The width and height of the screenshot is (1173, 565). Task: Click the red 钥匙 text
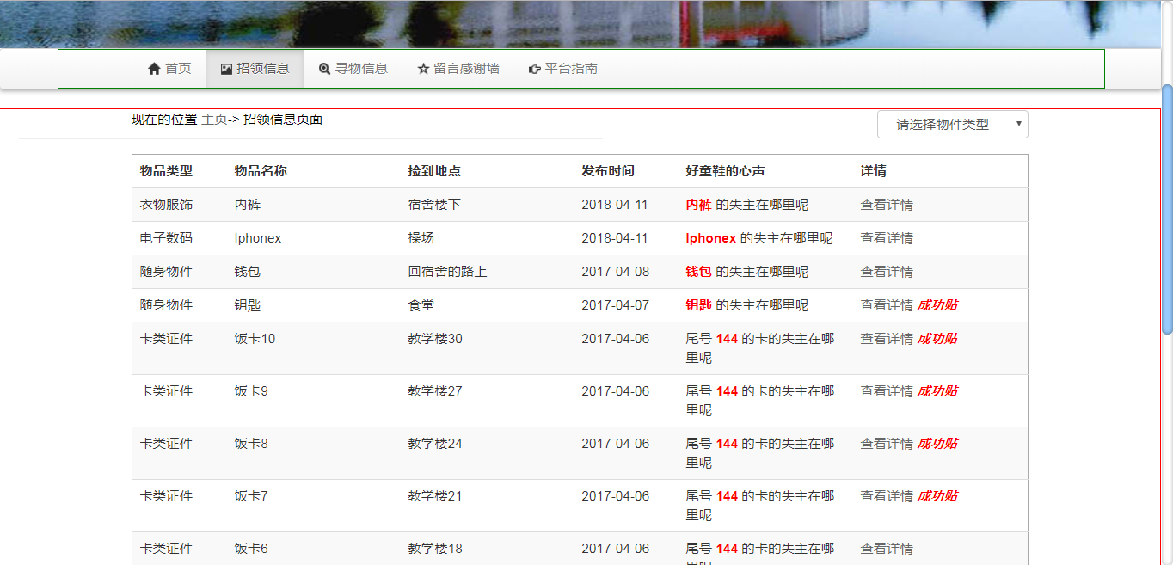pos(698,305)
